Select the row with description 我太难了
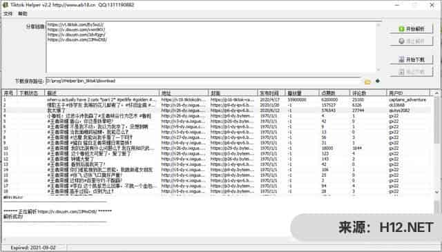442x252 pixels. coord(217,110)
